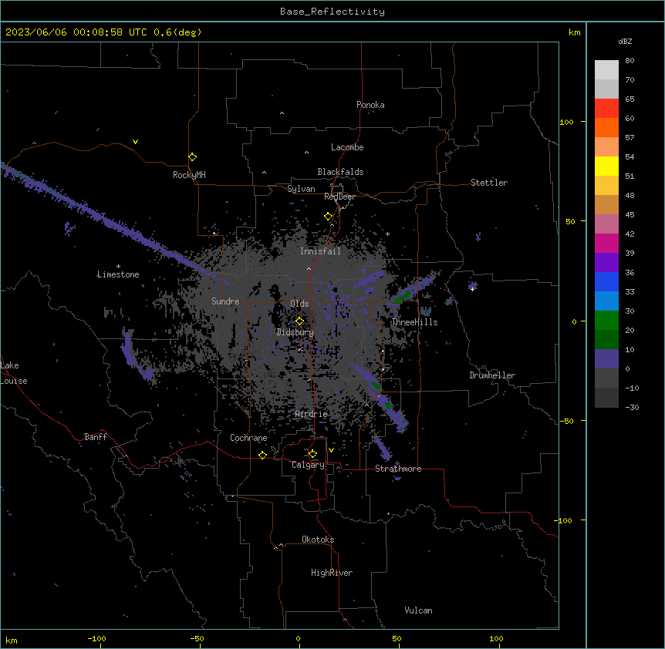Click the Lacombe label
This screenshot has height=649, width=665.
[347, 147]
